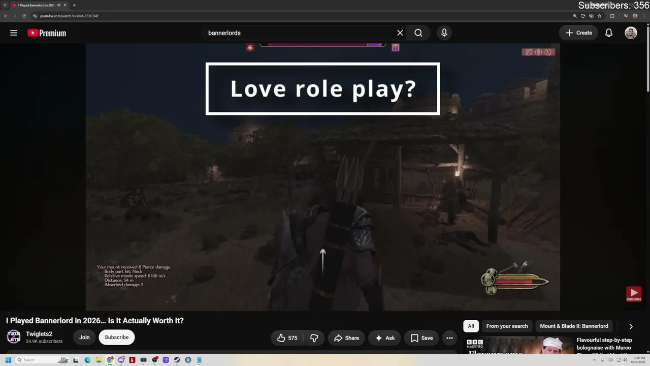Image resolution: width=650 pixels, height=366 pixels.
Task: Clear the bannerlords search text
Action: point(400,33)
